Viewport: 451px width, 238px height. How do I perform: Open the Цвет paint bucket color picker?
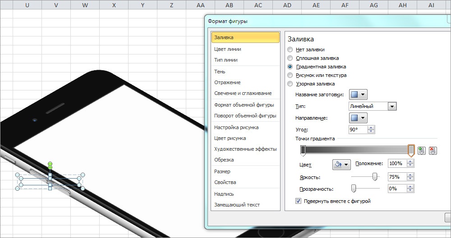[341, 165]
